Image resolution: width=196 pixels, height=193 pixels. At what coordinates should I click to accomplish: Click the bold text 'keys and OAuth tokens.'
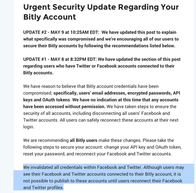[47, 100]
